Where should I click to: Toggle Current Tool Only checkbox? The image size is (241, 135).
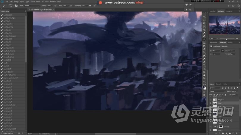7,134
